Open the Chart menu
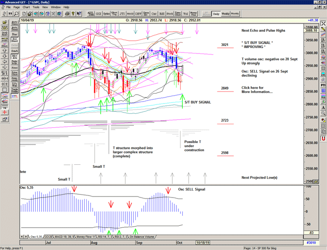327x250 pixels. pyautogui.click(x=26, y=7)
